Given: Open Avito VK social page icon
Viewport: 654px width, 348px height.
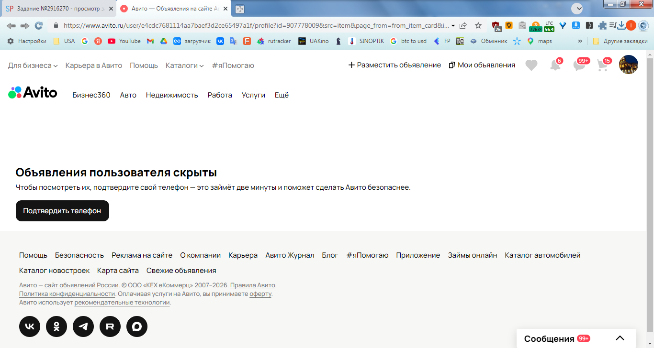Looking at the screenshot, I should click(x=30, y=326).
